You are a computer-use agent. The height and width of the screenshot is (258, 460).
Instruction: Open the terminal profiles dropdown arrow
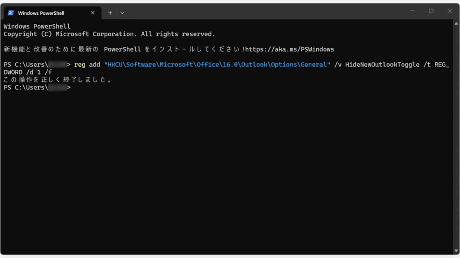[122, 13]
